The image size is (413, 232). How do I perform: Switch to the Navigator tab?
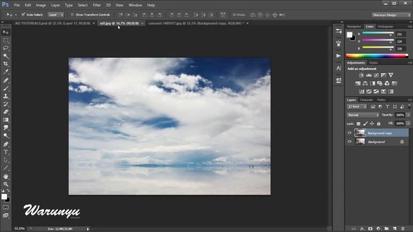354,26
